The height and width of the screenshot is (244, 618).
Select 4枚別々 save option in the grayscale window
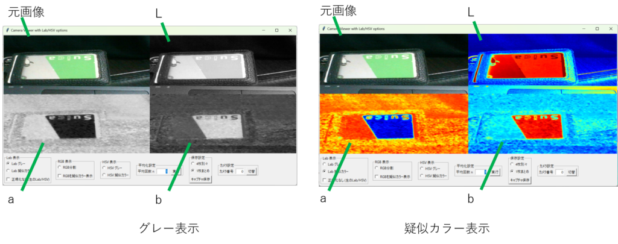(193, 163)
